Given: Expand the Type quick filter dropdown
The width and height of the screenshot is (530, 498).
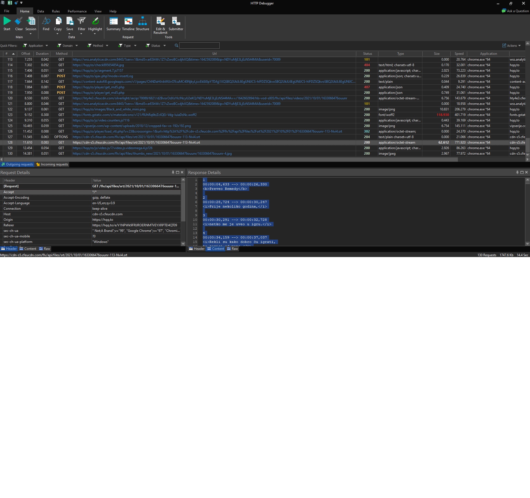Looking at the screenshot, I should pyautogui.click(x=135, y=46).
